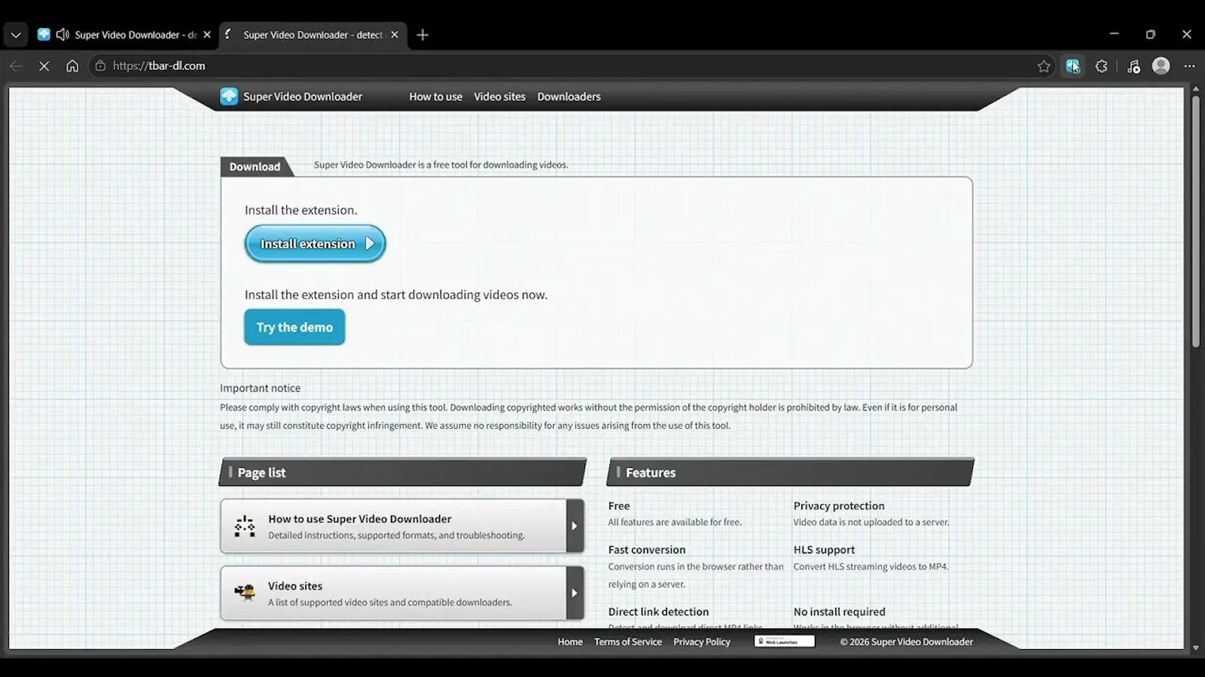Click the Try the demo button
Viewport: 1205px width, 677px height.
click(294, 327)
